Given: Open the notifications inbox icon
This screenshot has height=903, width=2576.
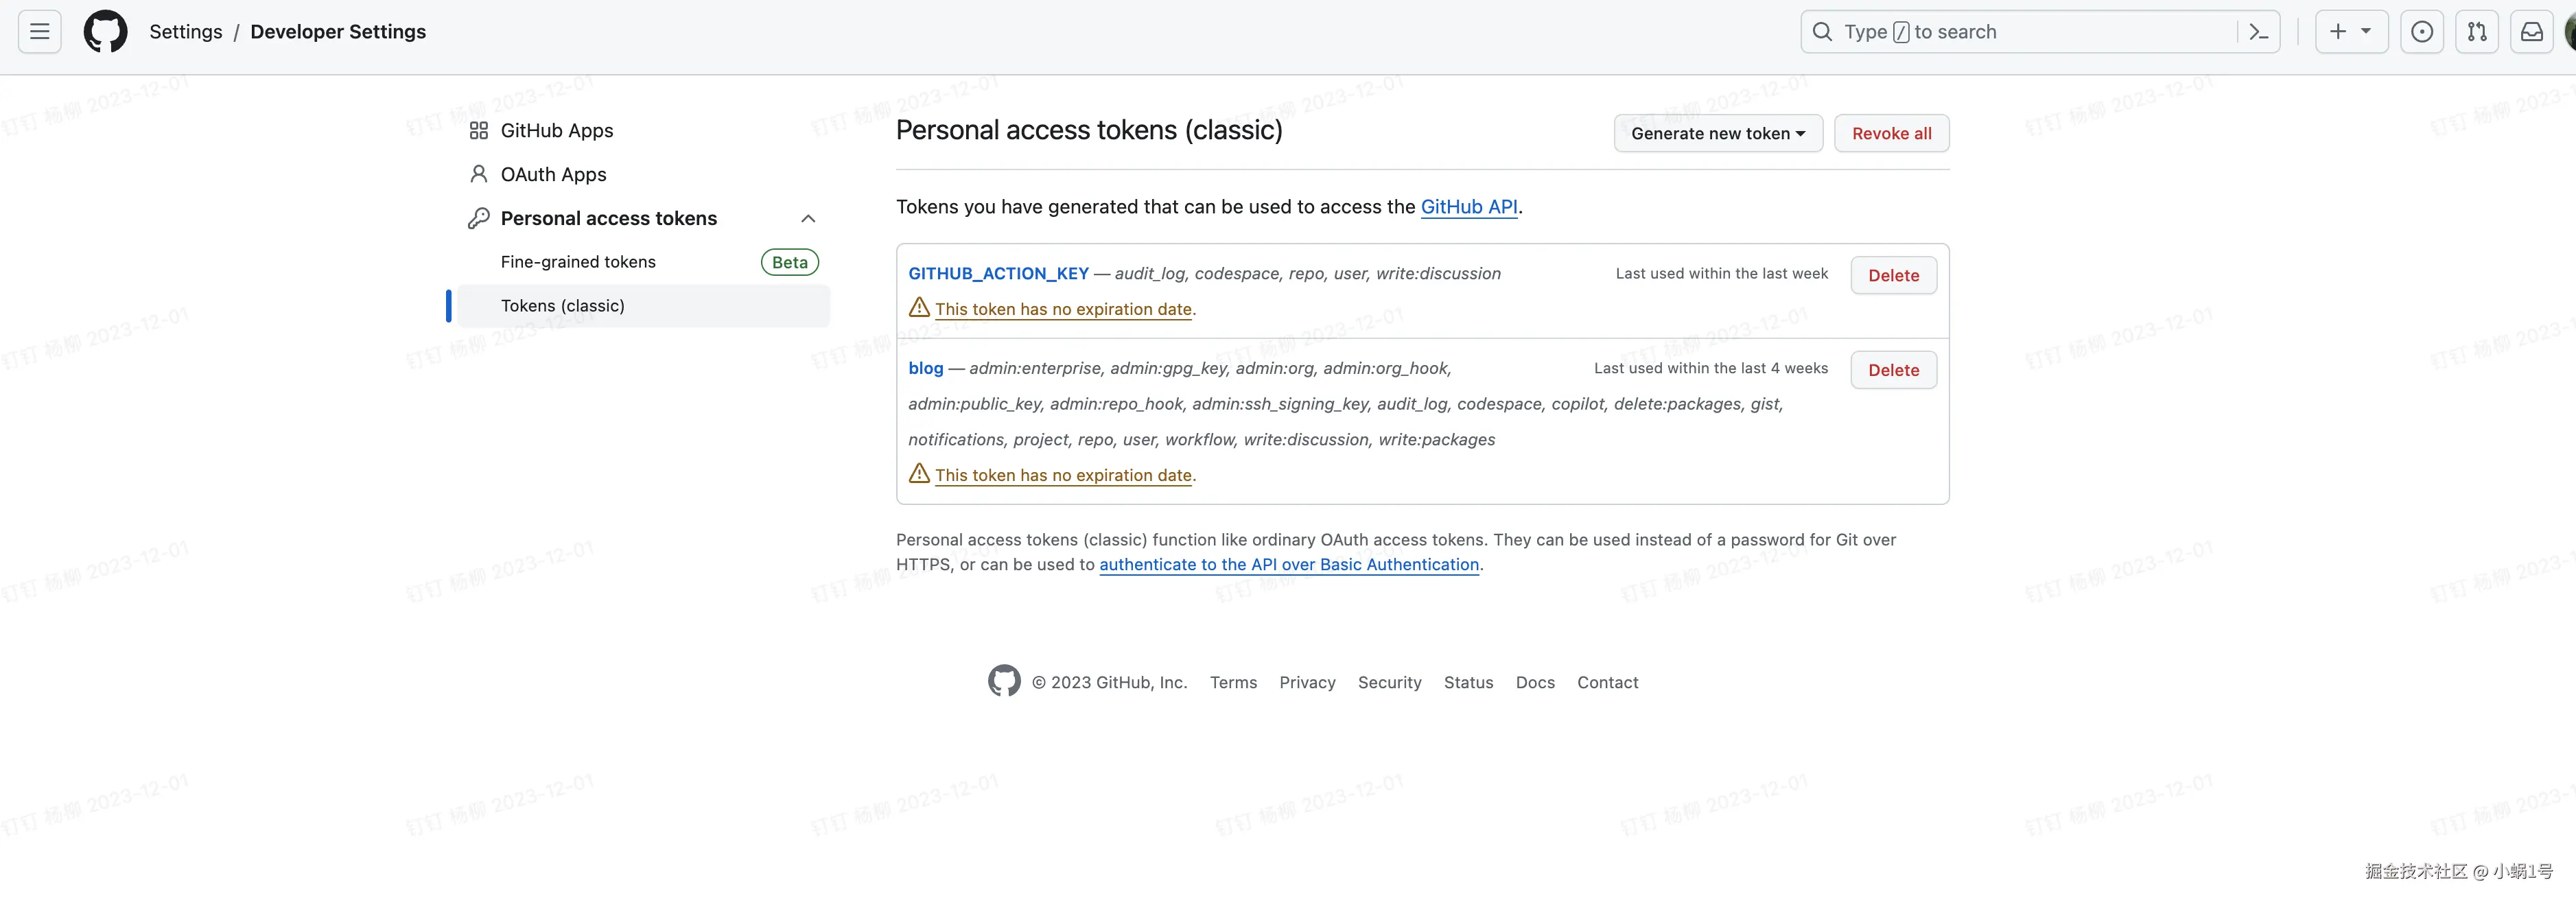Looking at the screenshot, I should [2531, 32].
